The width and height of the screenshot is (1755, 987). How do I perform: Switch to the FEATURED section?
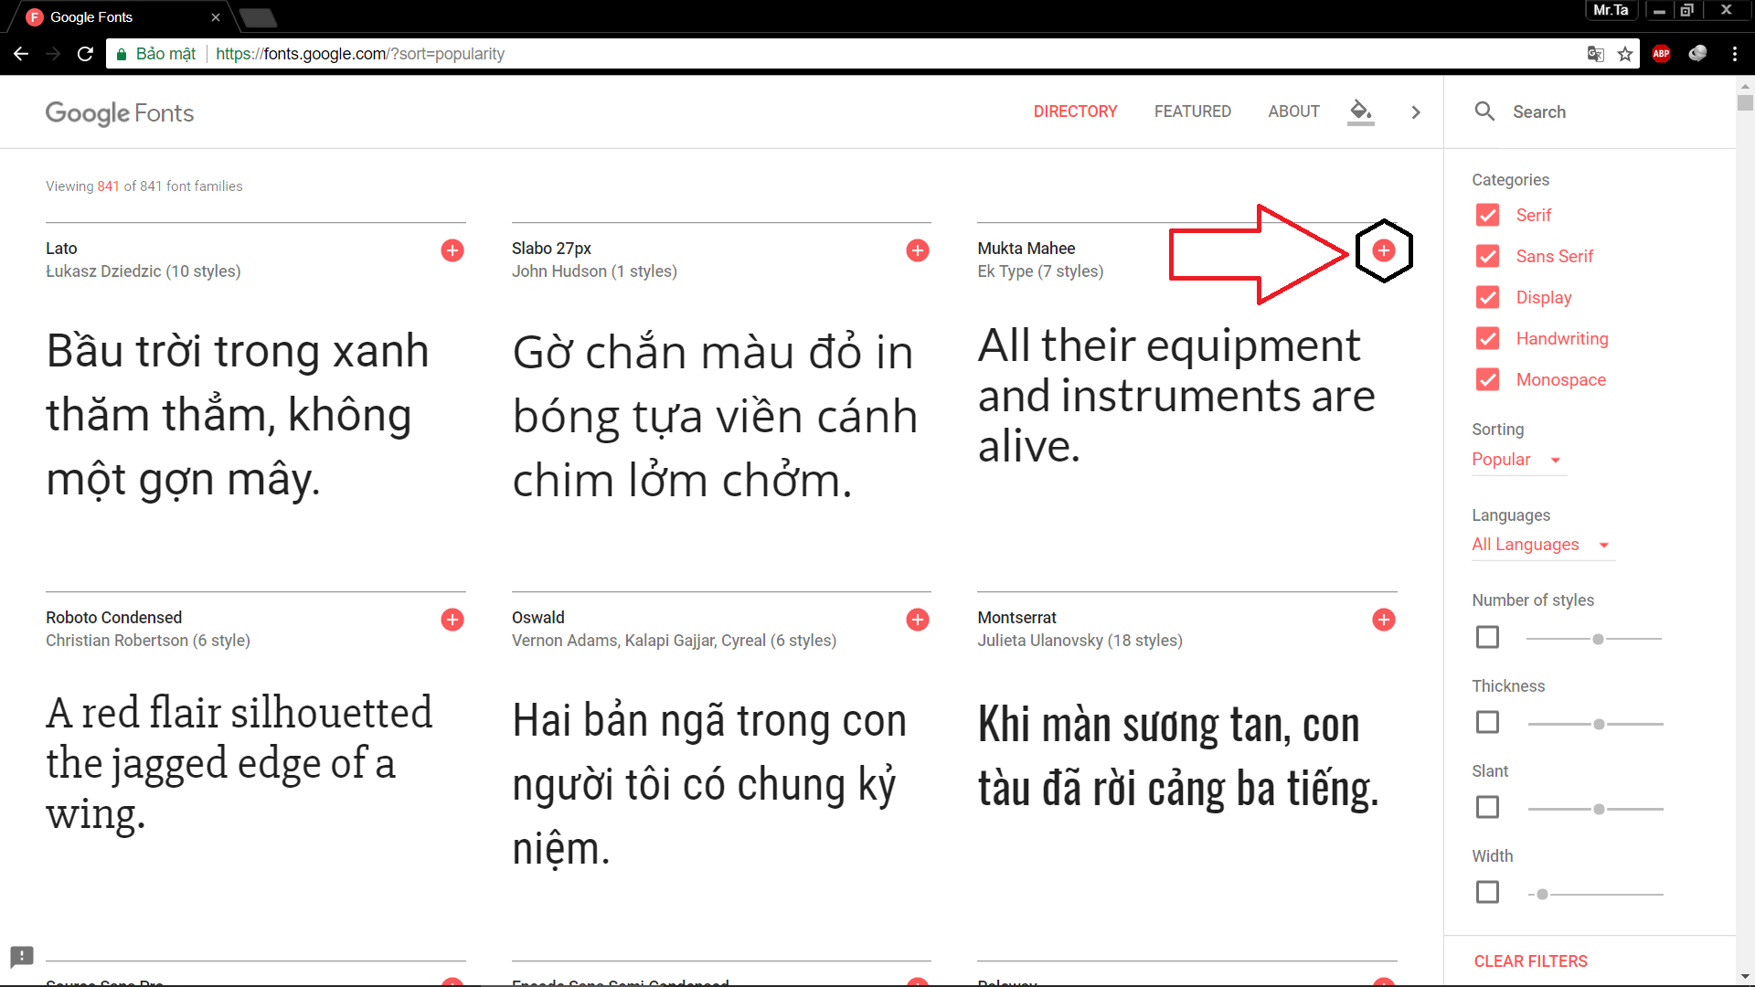point(1192,111)
